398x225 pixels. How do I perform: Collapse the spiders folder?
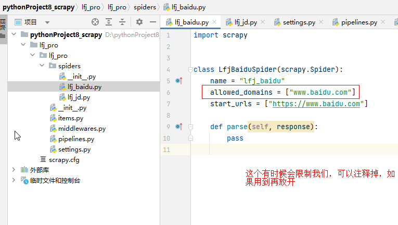click(x=42, y=65)
